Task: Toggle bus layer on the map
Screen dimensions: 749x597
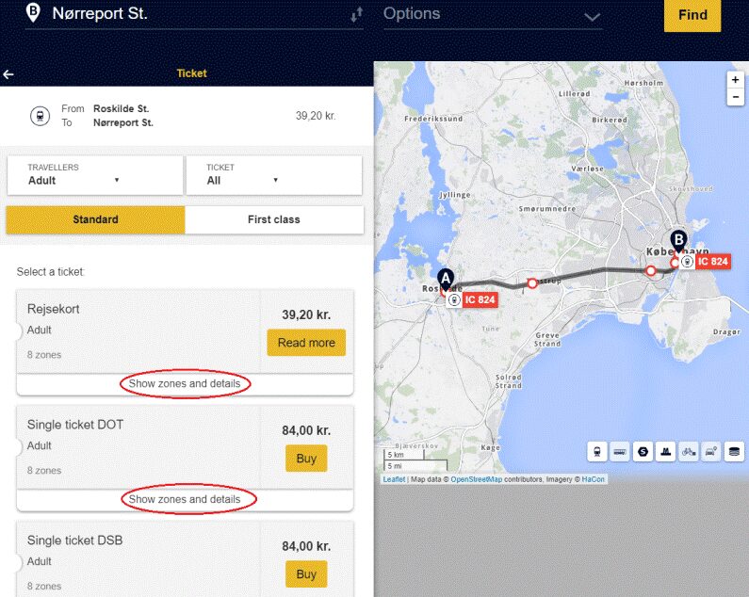Action: [620, 452]
